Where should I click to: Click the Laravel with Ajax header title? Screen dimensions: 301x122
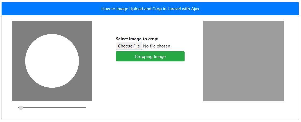point(150,9)
